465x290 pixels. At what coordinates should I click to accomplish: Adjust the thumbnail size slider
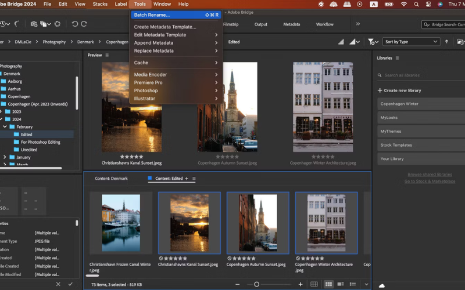(x=256, y=284)
